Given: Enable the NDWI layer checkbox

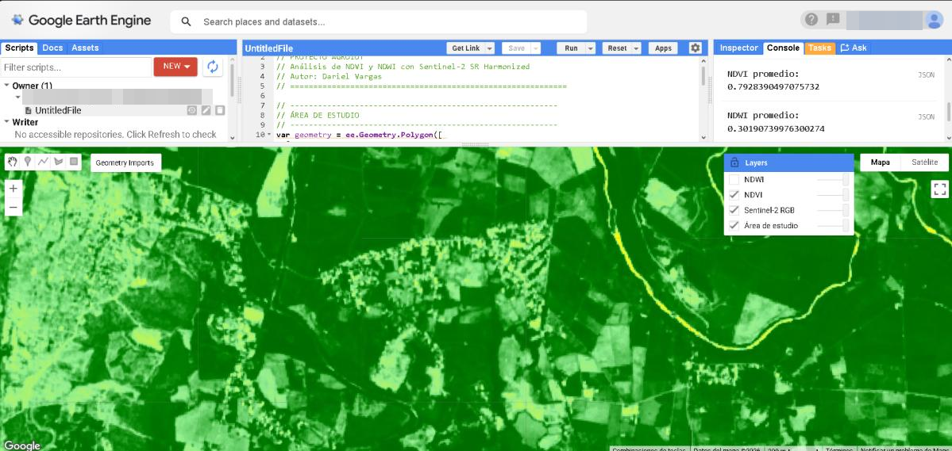Looking at the screenshot, I should pos(734,180).
